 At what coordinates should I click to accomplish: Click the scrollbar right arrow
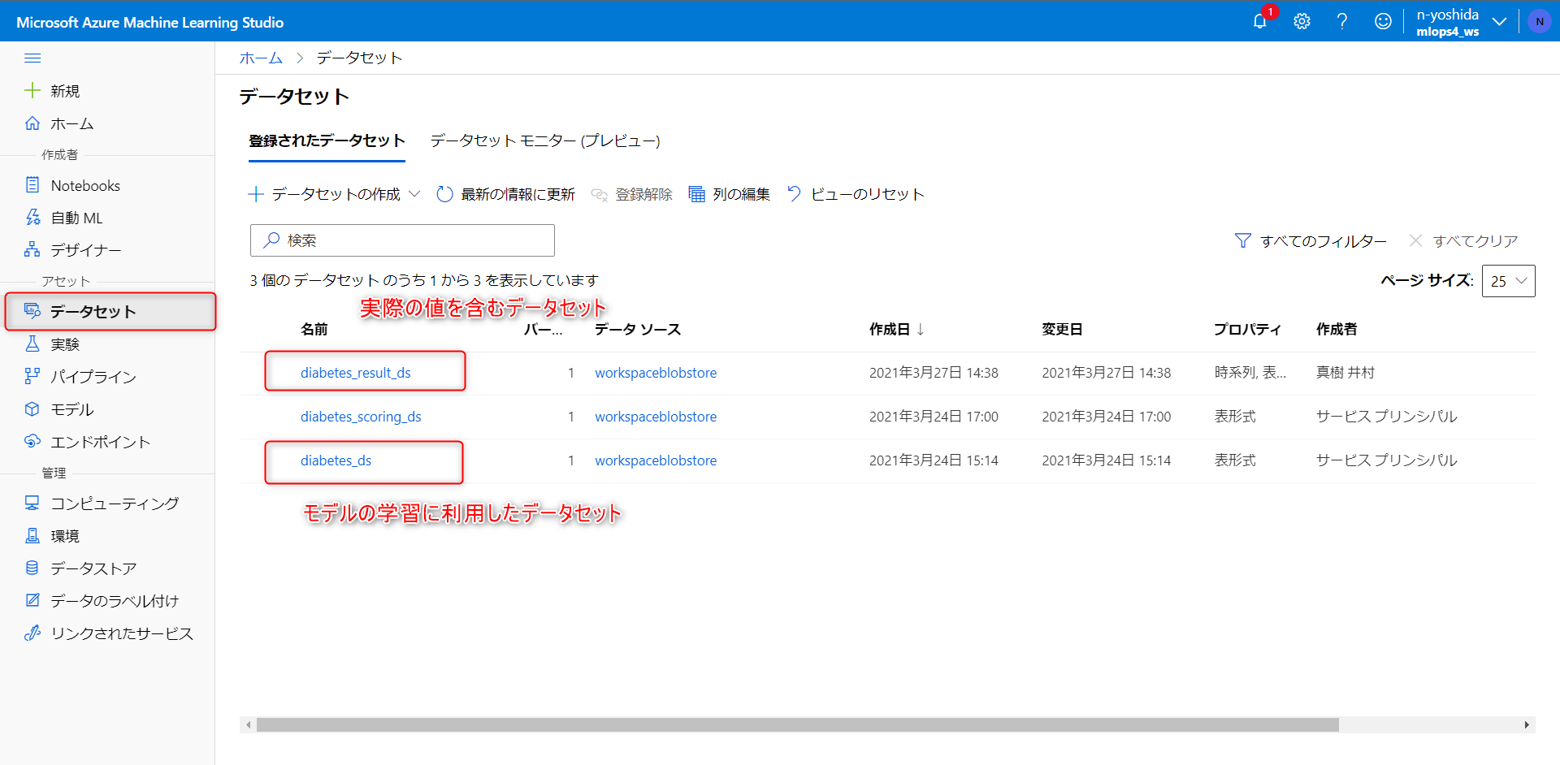click(1527, 724)
